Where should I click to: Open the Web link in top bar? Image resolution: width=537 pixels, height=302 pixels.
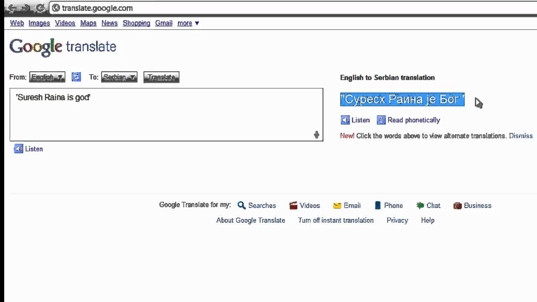(17, 23)
